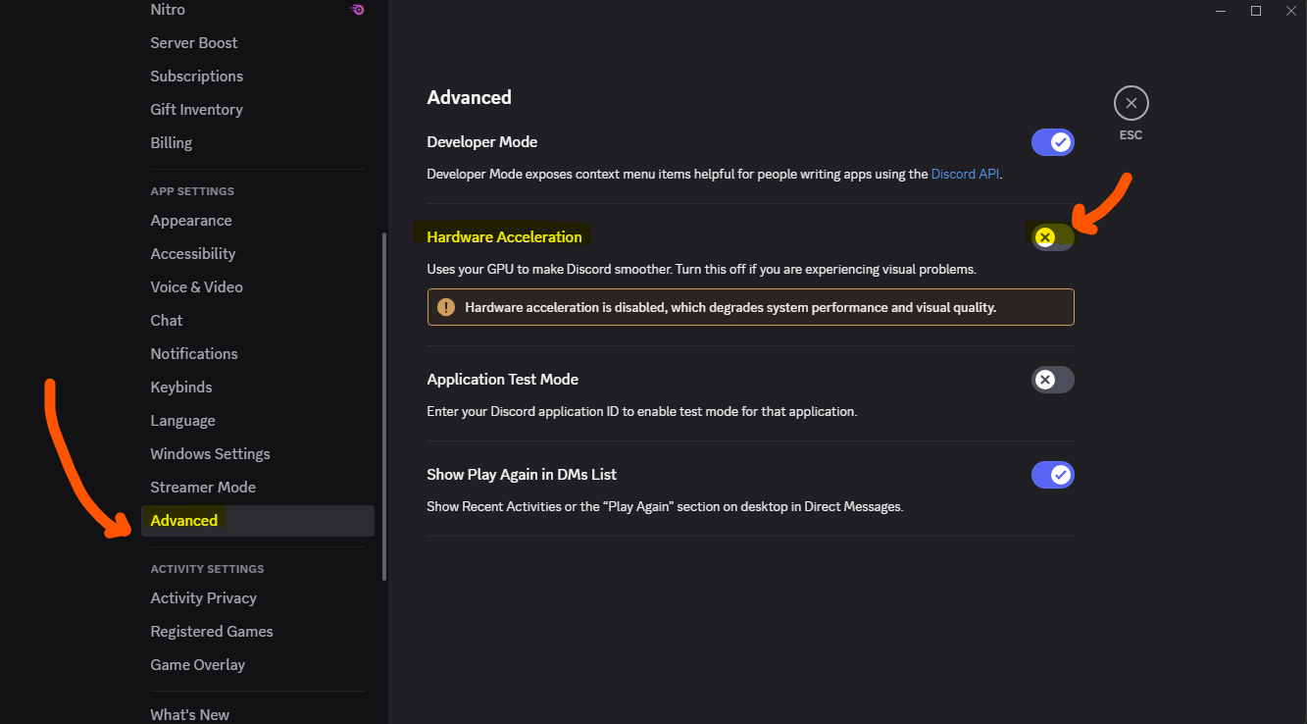Click the ACTIVITY SETTINGS section header

click(207, 569)
